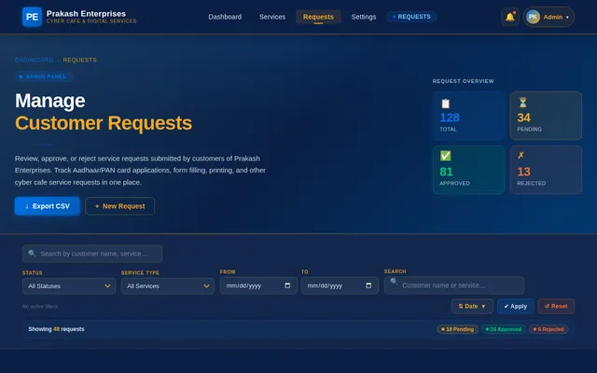This screenshot has width=597, height=373.
Task: Click the 18 Pending status chip
Action: click(x=457, y=329)
